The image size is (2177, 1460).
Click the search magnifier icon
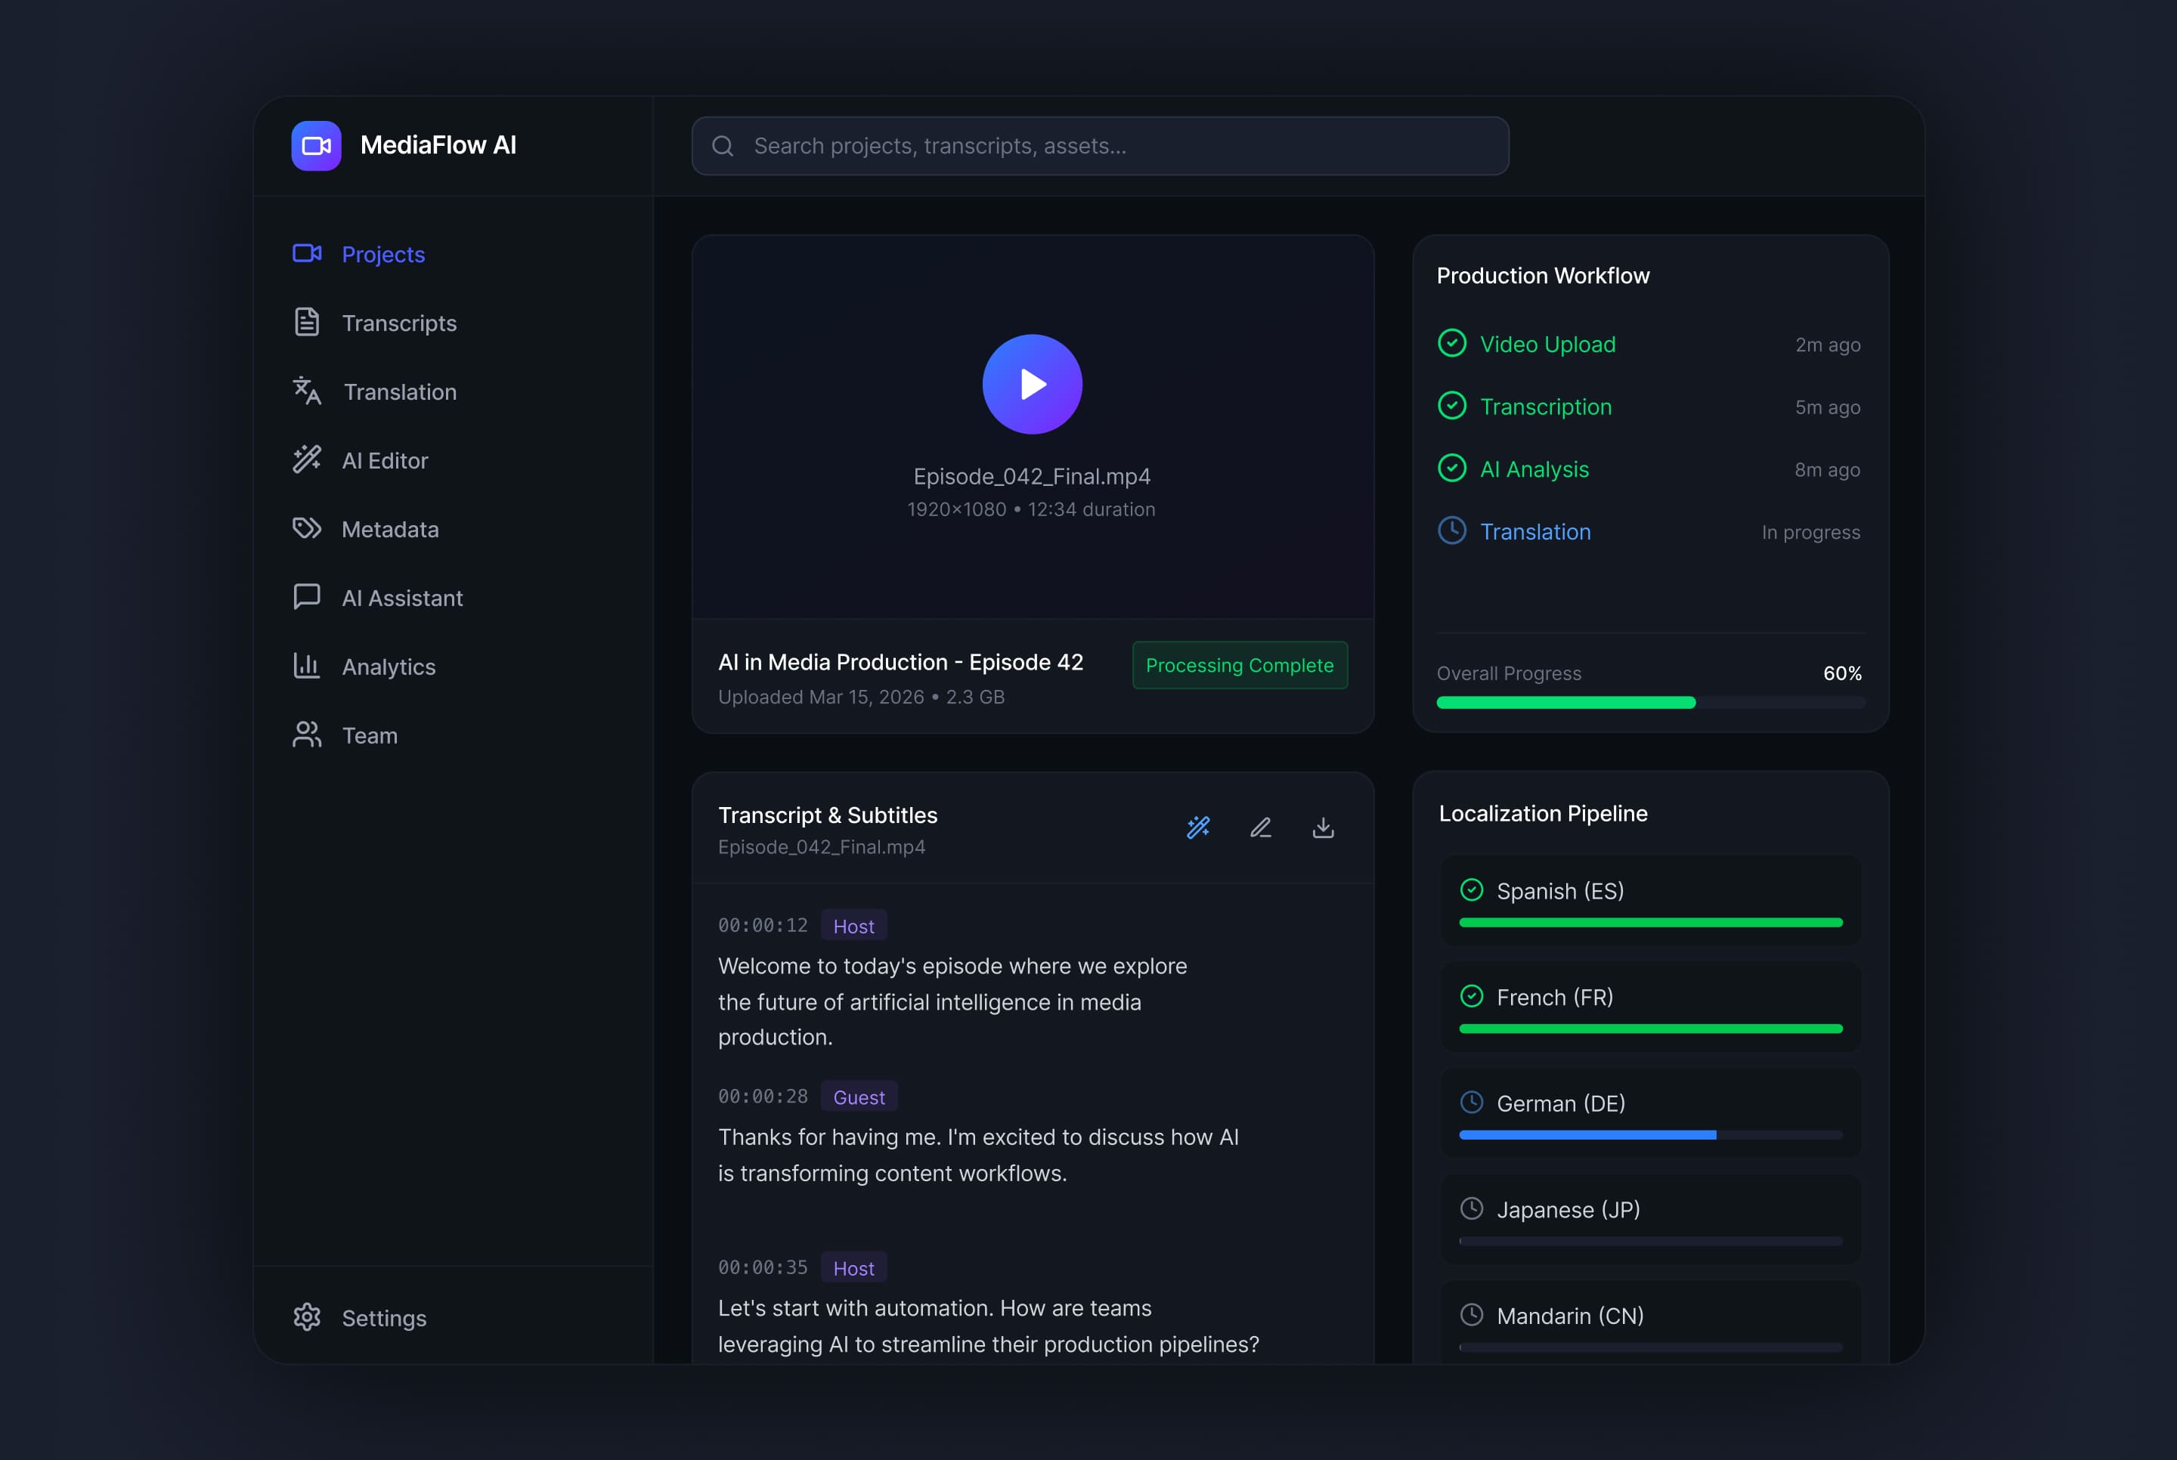(723, 145)
